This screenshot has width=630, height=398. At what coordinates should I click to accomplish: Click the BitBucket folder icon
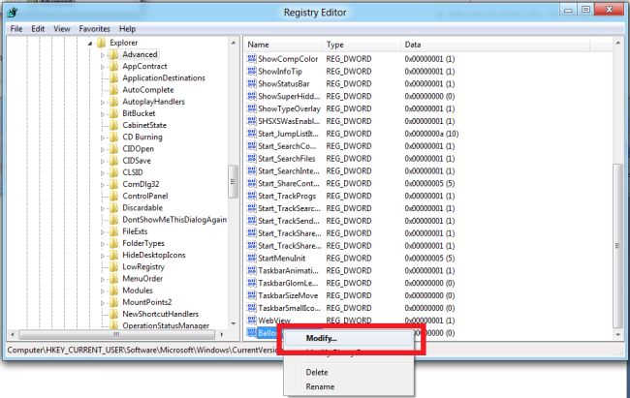pyautogui.click(x=114, y=113)
